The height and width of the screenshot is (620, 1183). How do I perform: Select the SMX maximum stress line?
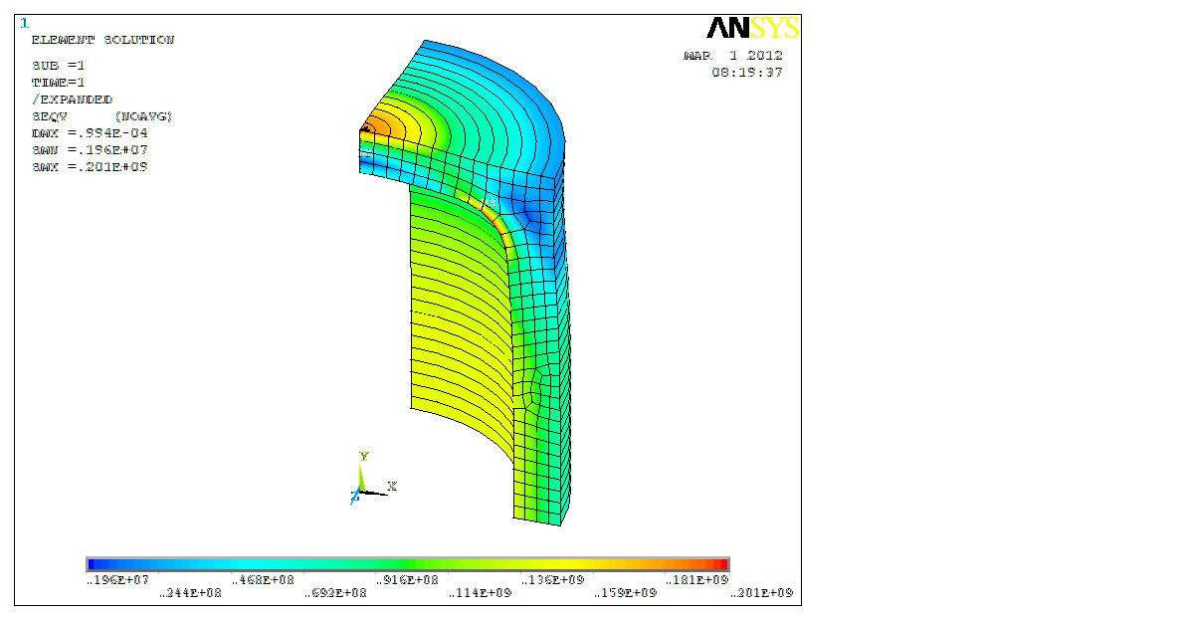[x=89, y=167]
